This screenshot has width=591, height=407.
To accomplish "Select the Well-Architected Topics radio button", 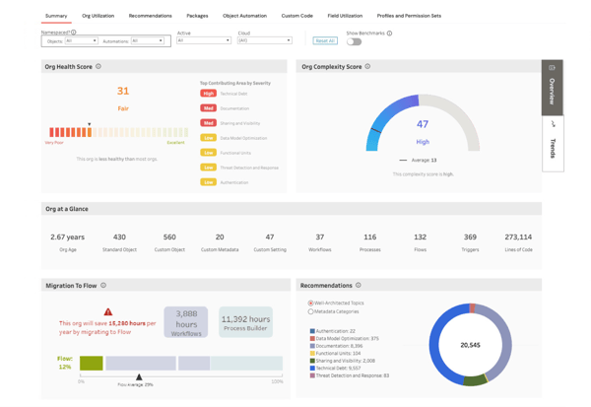I will click(x=311, y=304).
